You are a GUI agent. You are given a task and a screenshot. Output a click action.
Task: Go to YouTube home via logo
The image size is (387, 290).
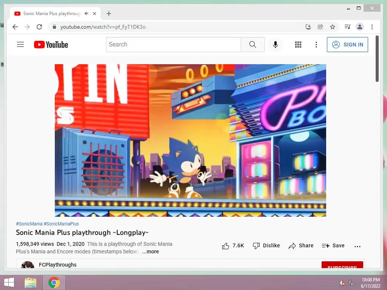[x=51, y=45]
